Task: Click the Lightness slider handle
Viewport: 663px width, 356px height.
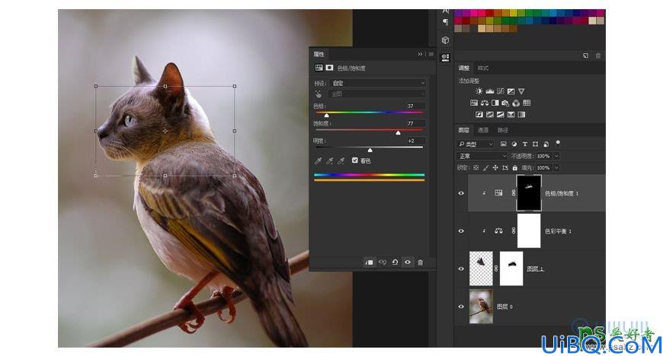Action: (x=370, y=150)
